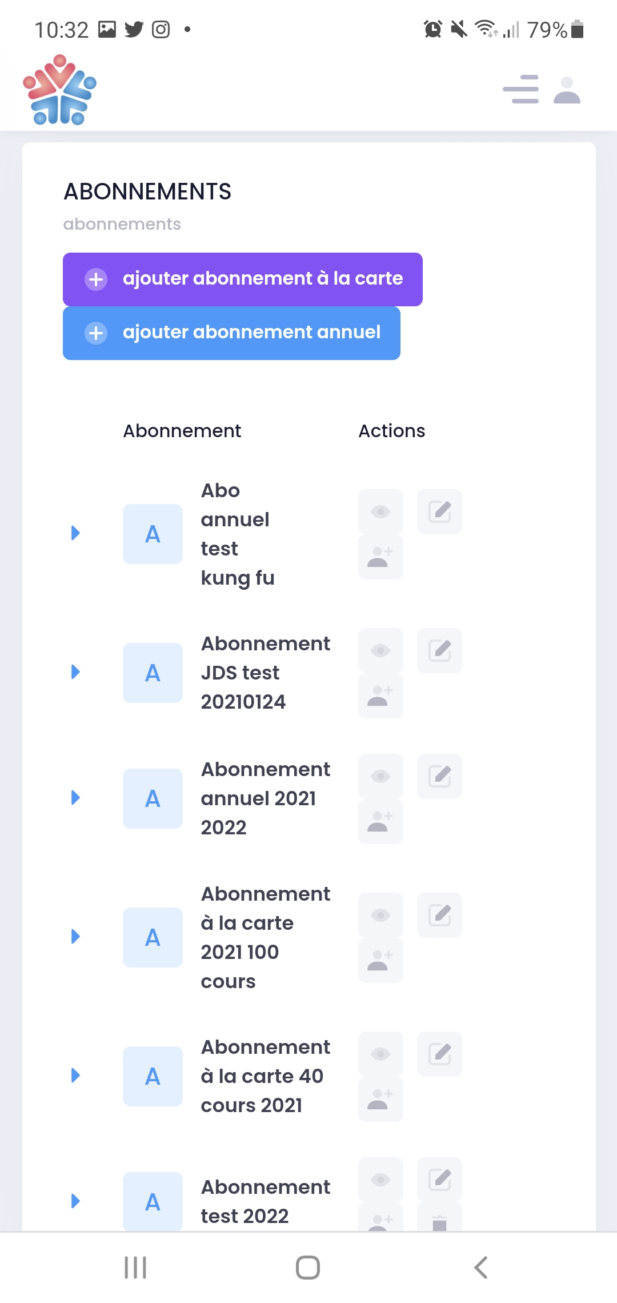
Task: Edit 'Abonnement à la carte 2021 100 cours'
Action: 439,915
